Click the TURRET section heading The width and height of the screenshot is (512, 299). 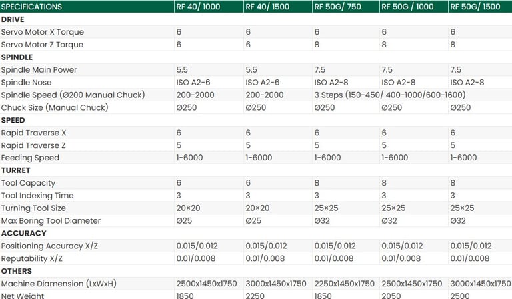point(16,170)
